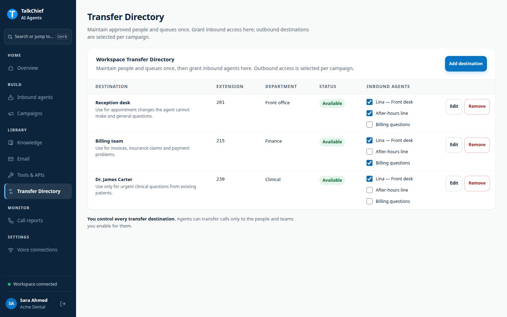Click the Clinical department cell
Viewport: 507px width, 317px height.
(273, 179)
